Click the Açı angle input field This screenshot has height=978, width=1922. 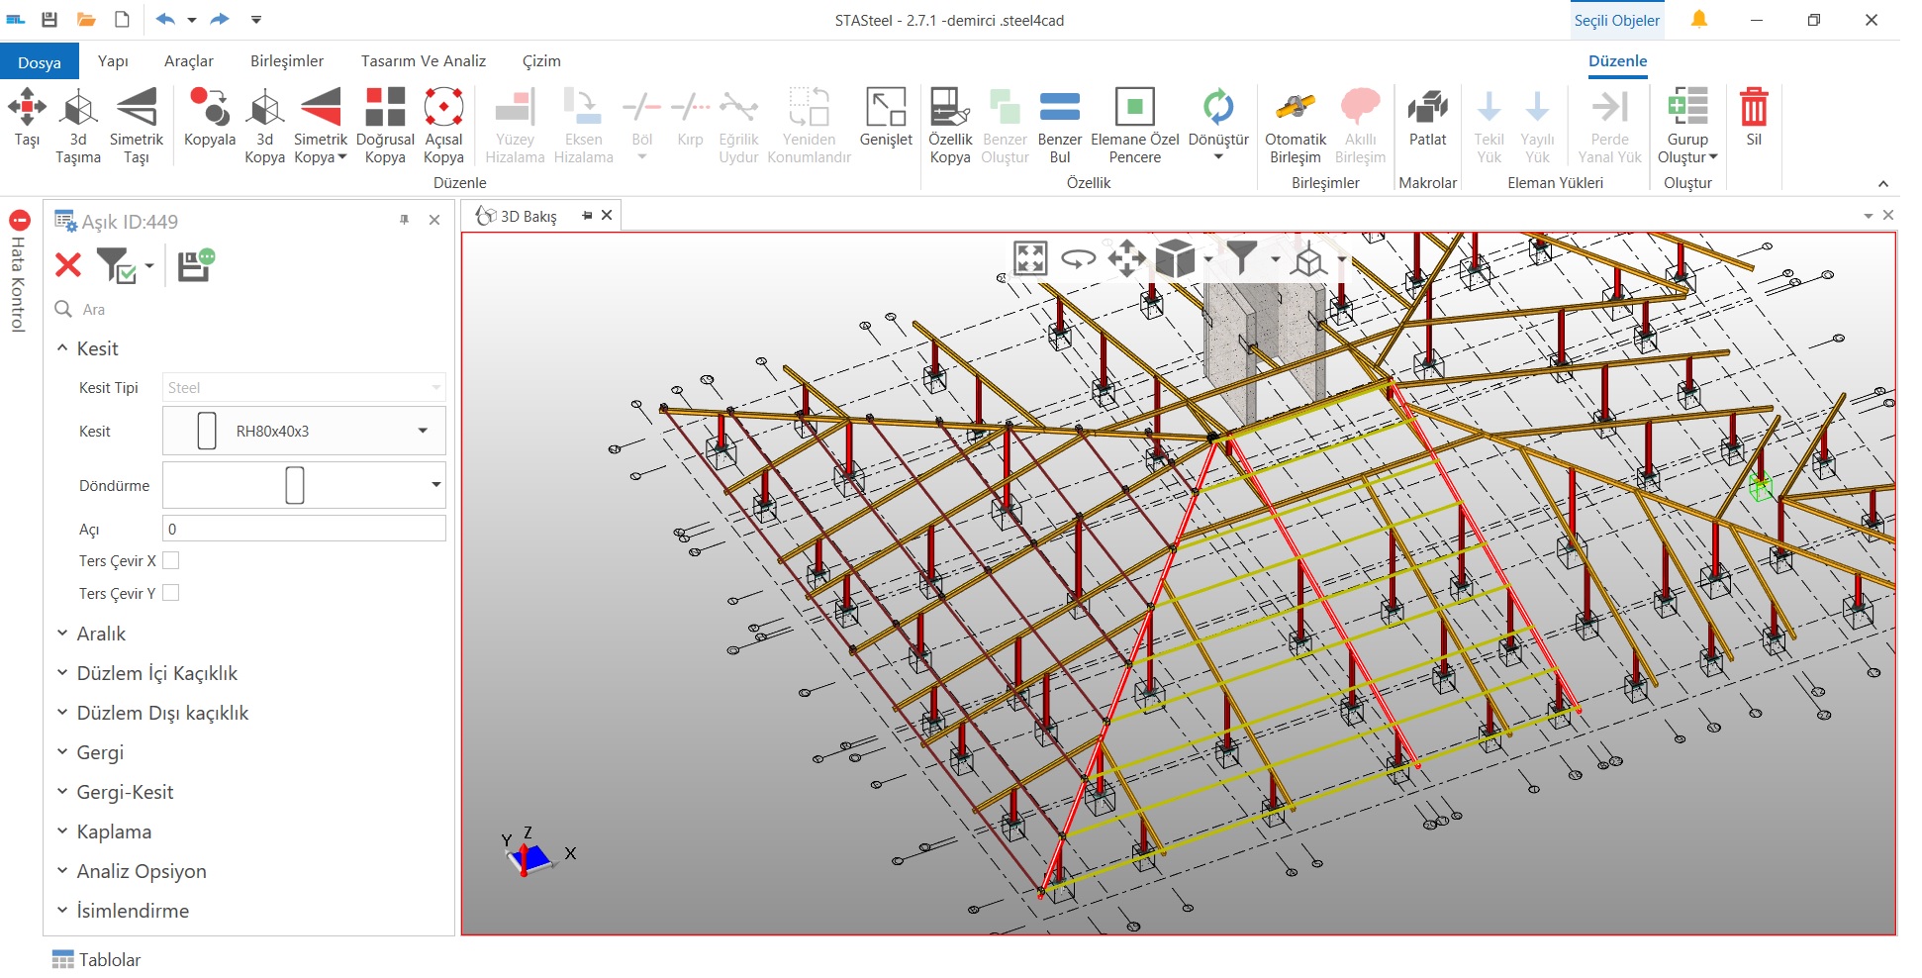304,529
